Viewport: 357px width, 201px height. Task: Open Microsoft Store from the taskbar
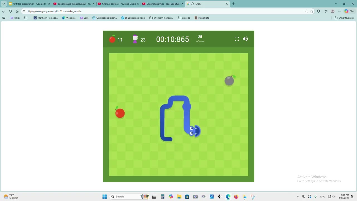(187, 197)
